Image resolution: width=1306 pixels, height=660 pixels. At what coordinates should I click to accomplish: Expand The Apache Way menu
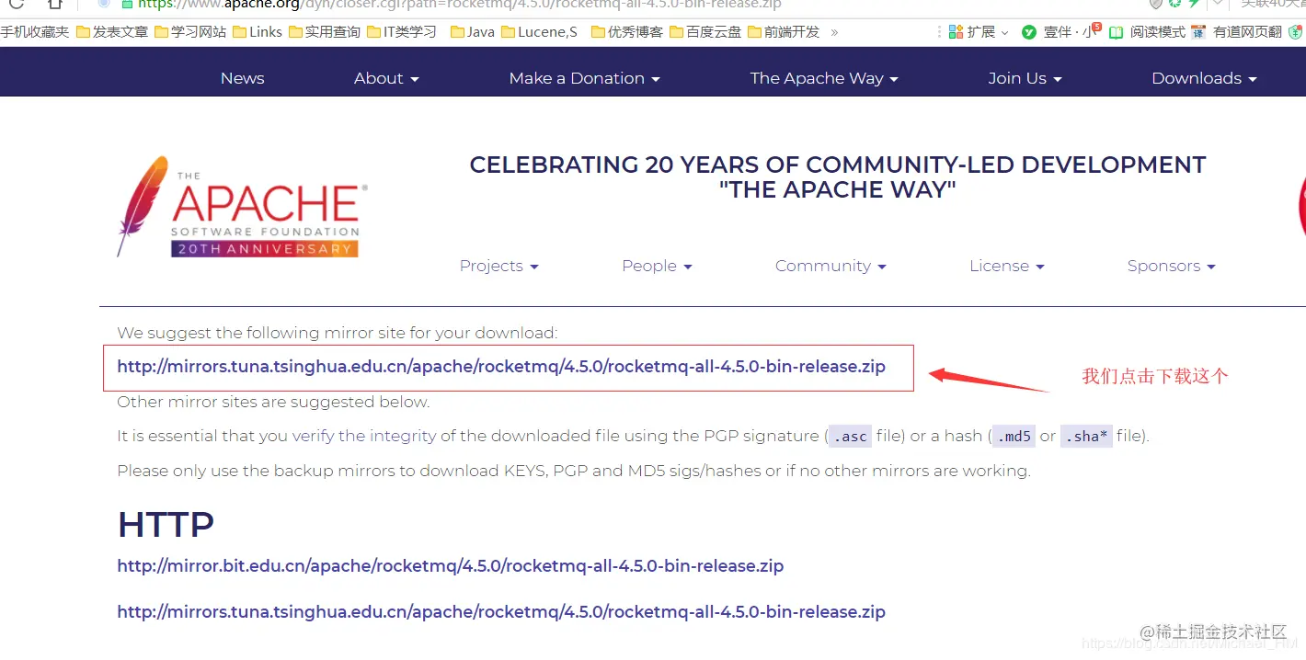tap(824, 78)
